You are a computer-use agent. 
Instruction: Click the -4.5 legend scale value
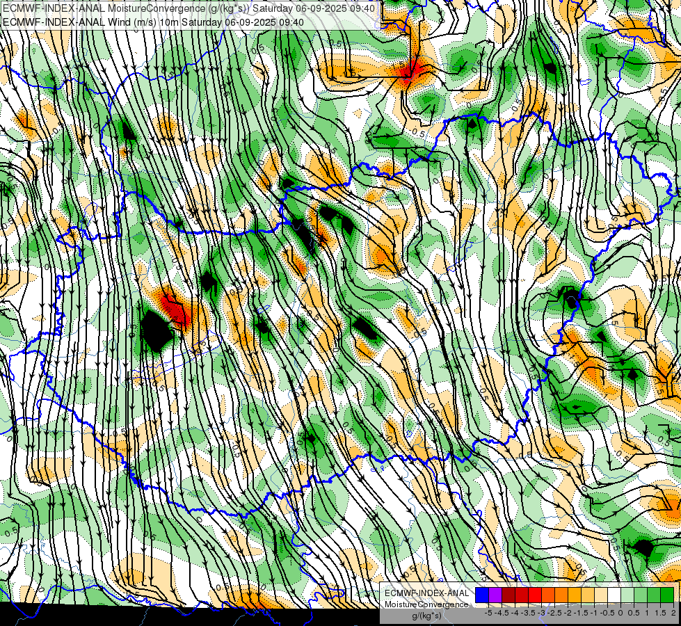[x=502, y=613]
